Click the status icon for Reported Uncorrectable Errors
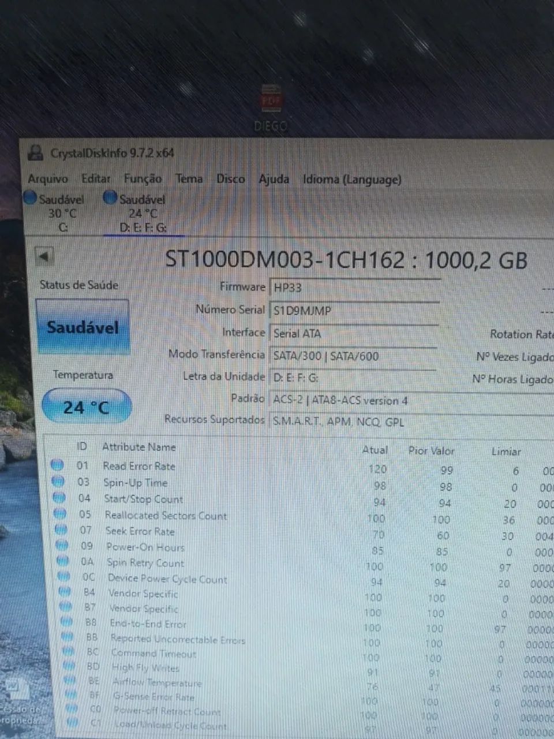 point(68,637)
